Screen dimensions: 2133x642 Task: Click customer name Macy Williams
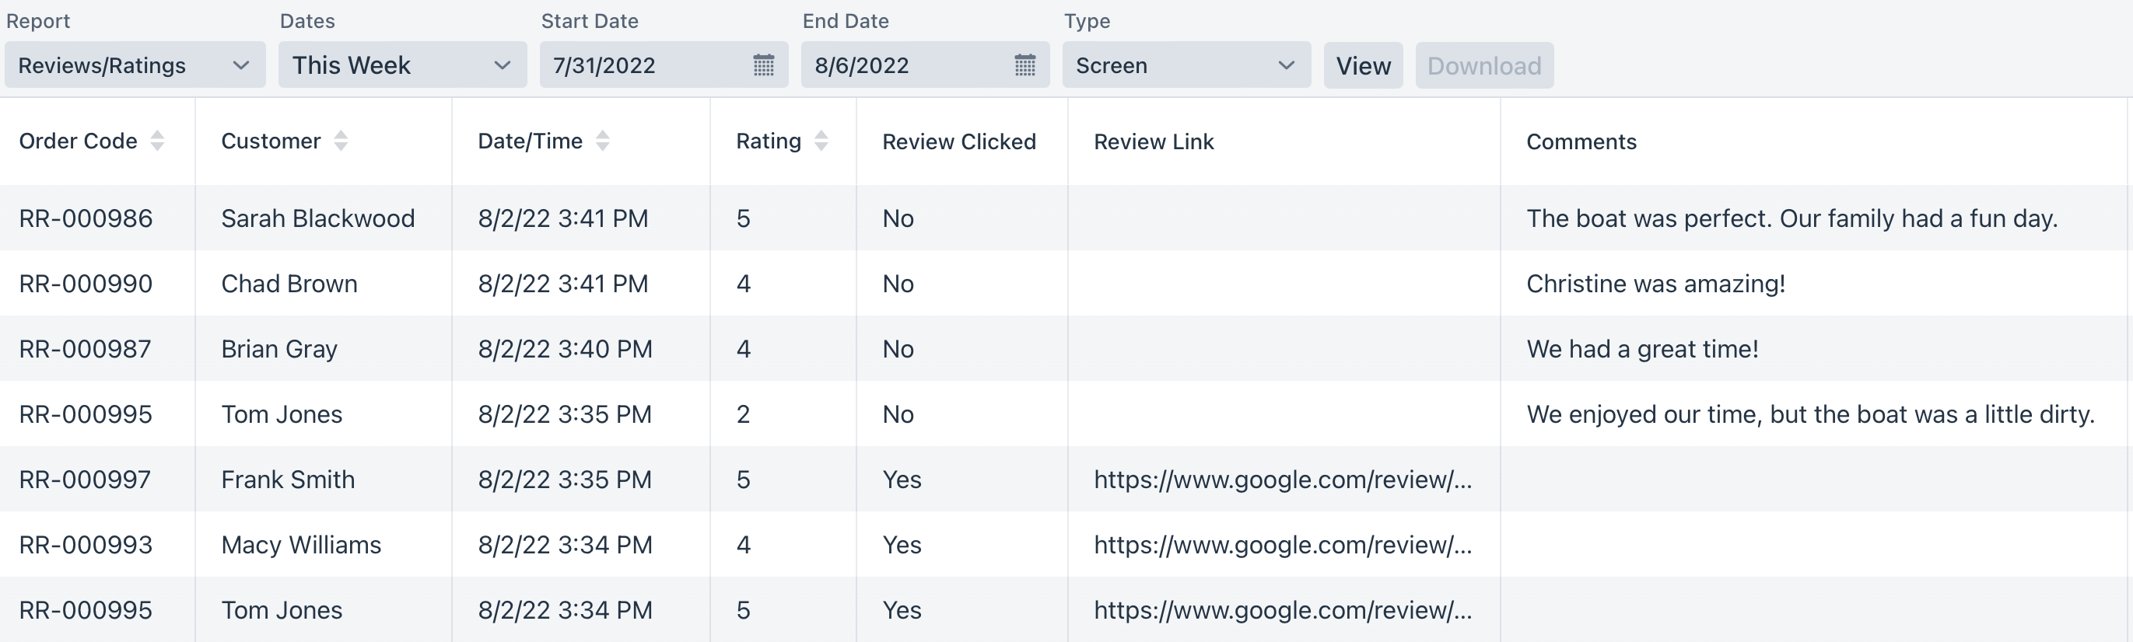point(301,545)
